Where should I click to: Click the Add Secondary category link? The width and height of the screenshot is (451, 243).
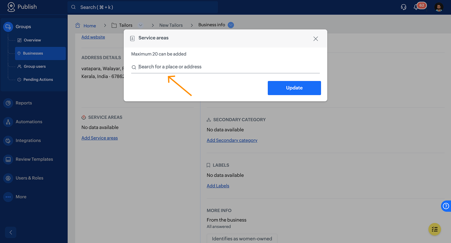click(232, 140)
